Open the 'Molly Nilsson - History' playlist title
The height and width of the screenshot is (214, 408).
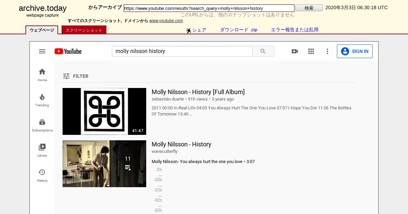point(182,144)
